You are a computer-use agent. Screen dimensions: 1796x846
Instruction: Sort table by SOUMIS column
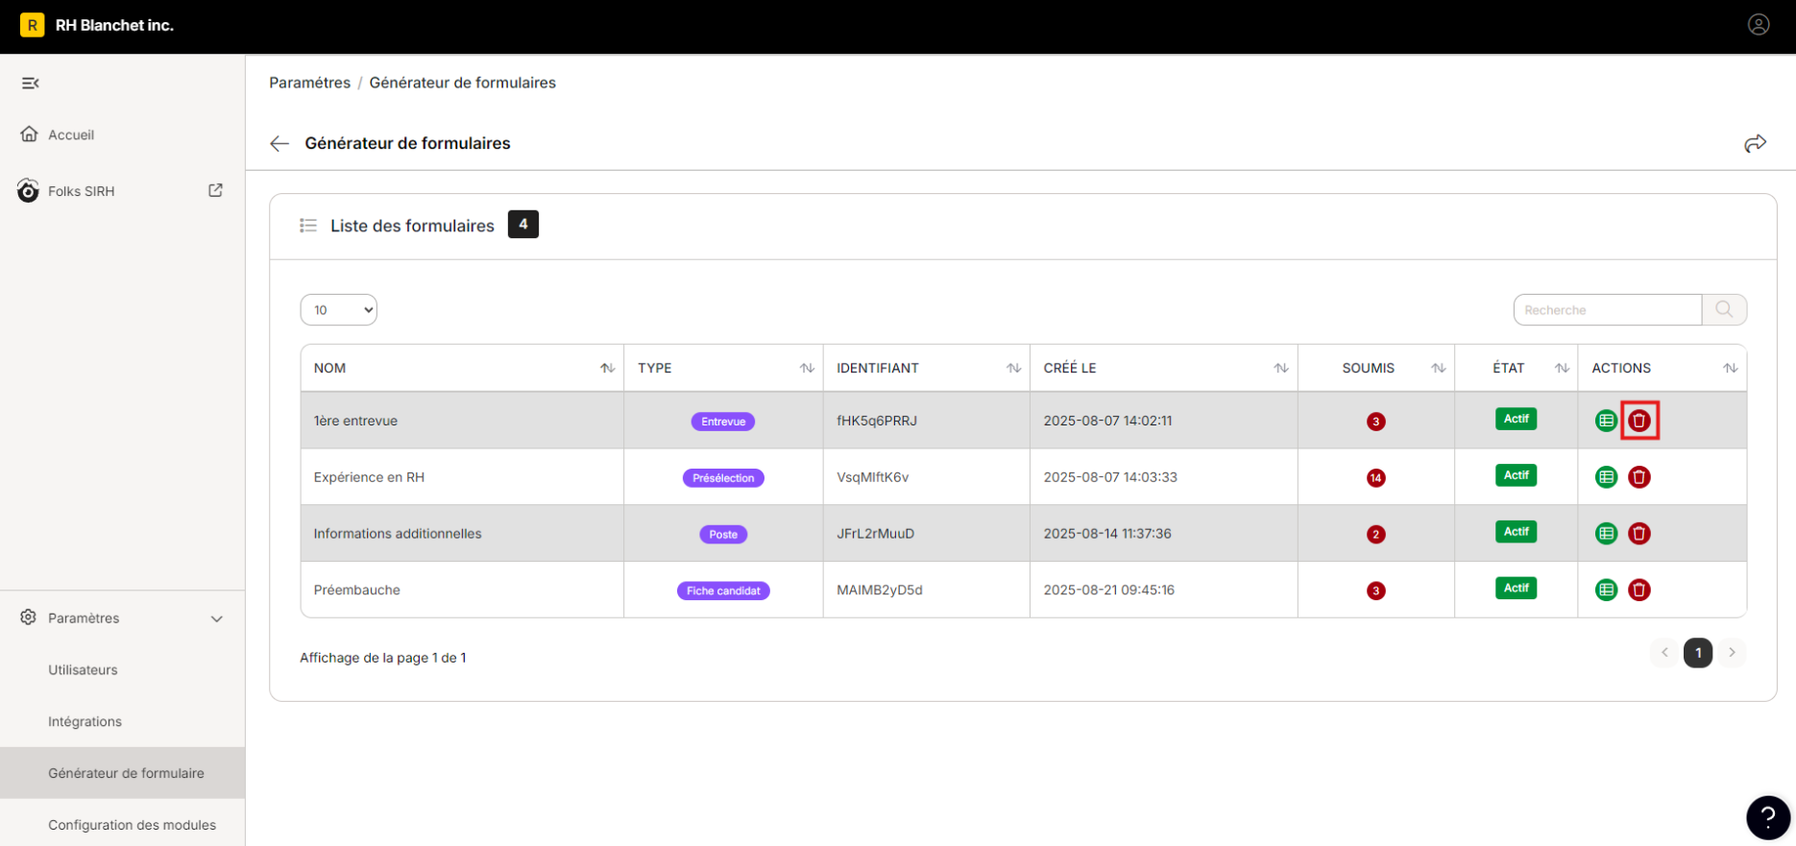coord(1439,368)
